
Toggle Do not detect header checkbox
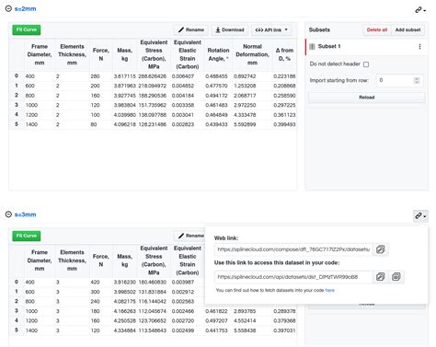point(366,64)
